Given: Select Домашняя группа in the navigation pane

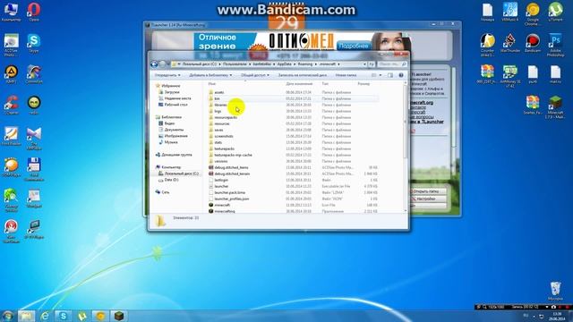Looking at the screenshot, I should click(x=176, y=155).
